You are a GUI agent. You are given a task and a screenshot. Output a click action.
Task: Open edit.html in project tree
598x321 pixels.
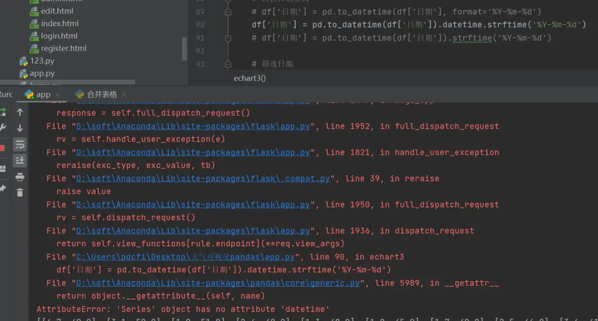(x=57, y=11)
